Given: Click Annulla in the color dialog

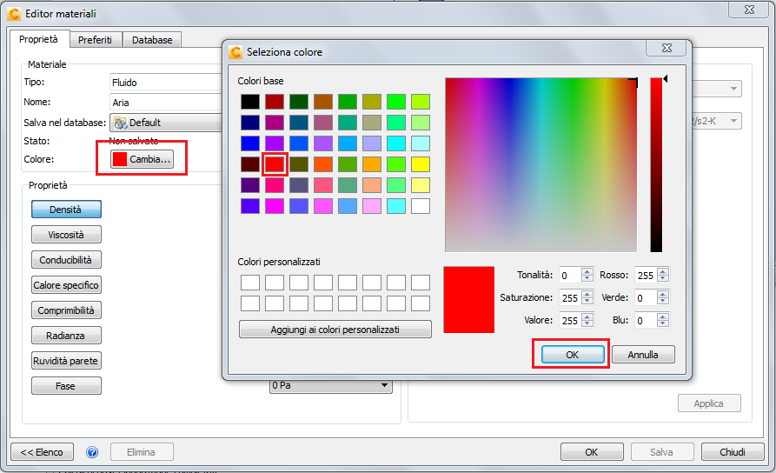Looking at the screenshot, I should (x=643, y=355).
